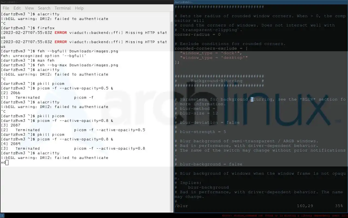Click the 'feh --bg-max Downloads/images.png' line

pos(60,65)
